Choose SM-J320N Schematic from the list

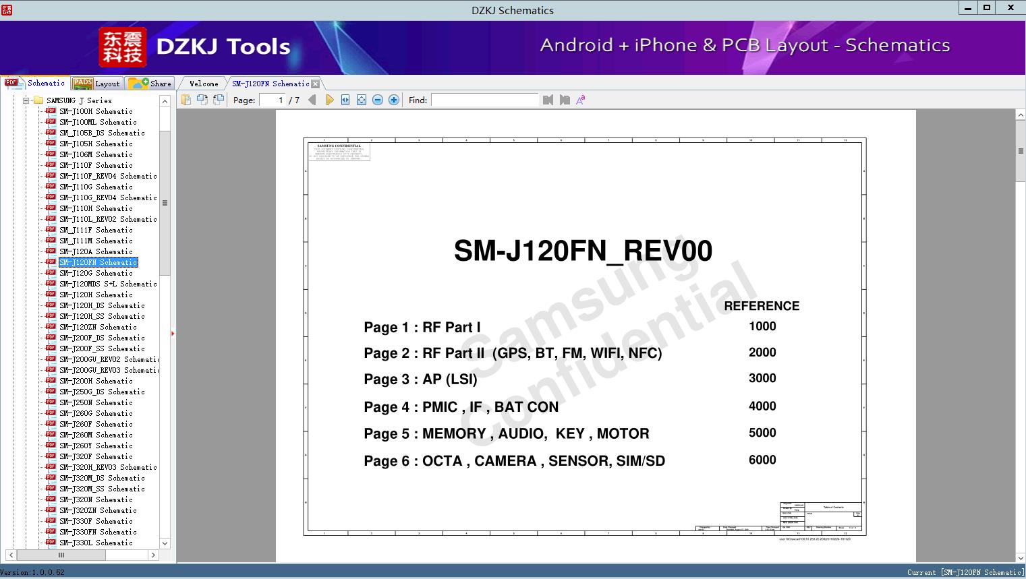(96, 499)
